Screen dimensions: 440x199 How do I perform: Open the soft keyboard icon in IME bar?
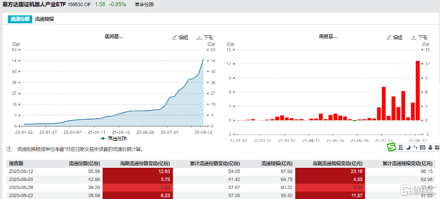423,147
